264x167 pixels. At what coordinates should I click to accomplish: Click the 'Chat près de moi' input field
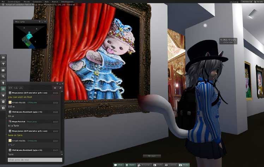pyautogui.click(x=35, y=160)
